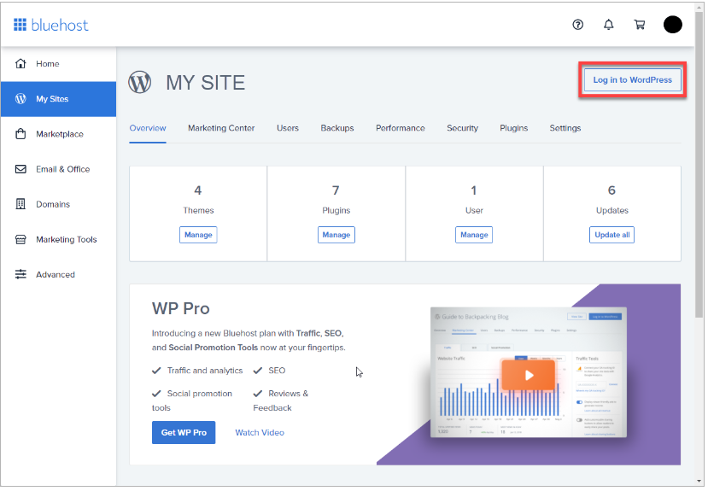Click the 'Traffic and analytics' feature text
This screenshot has width=708, height=491.
coord(205,371)
